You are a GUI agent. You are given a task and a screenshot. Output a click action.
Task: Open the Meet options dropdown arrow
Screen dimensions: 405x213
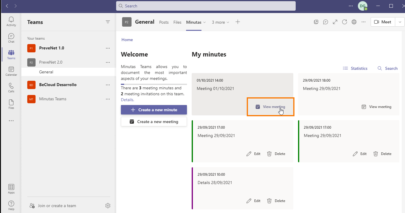click(400, 22)
